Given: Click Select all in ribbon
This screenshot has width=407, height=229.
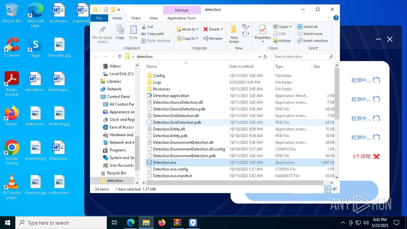Looking at the screenshot, I should pos(307,27).
